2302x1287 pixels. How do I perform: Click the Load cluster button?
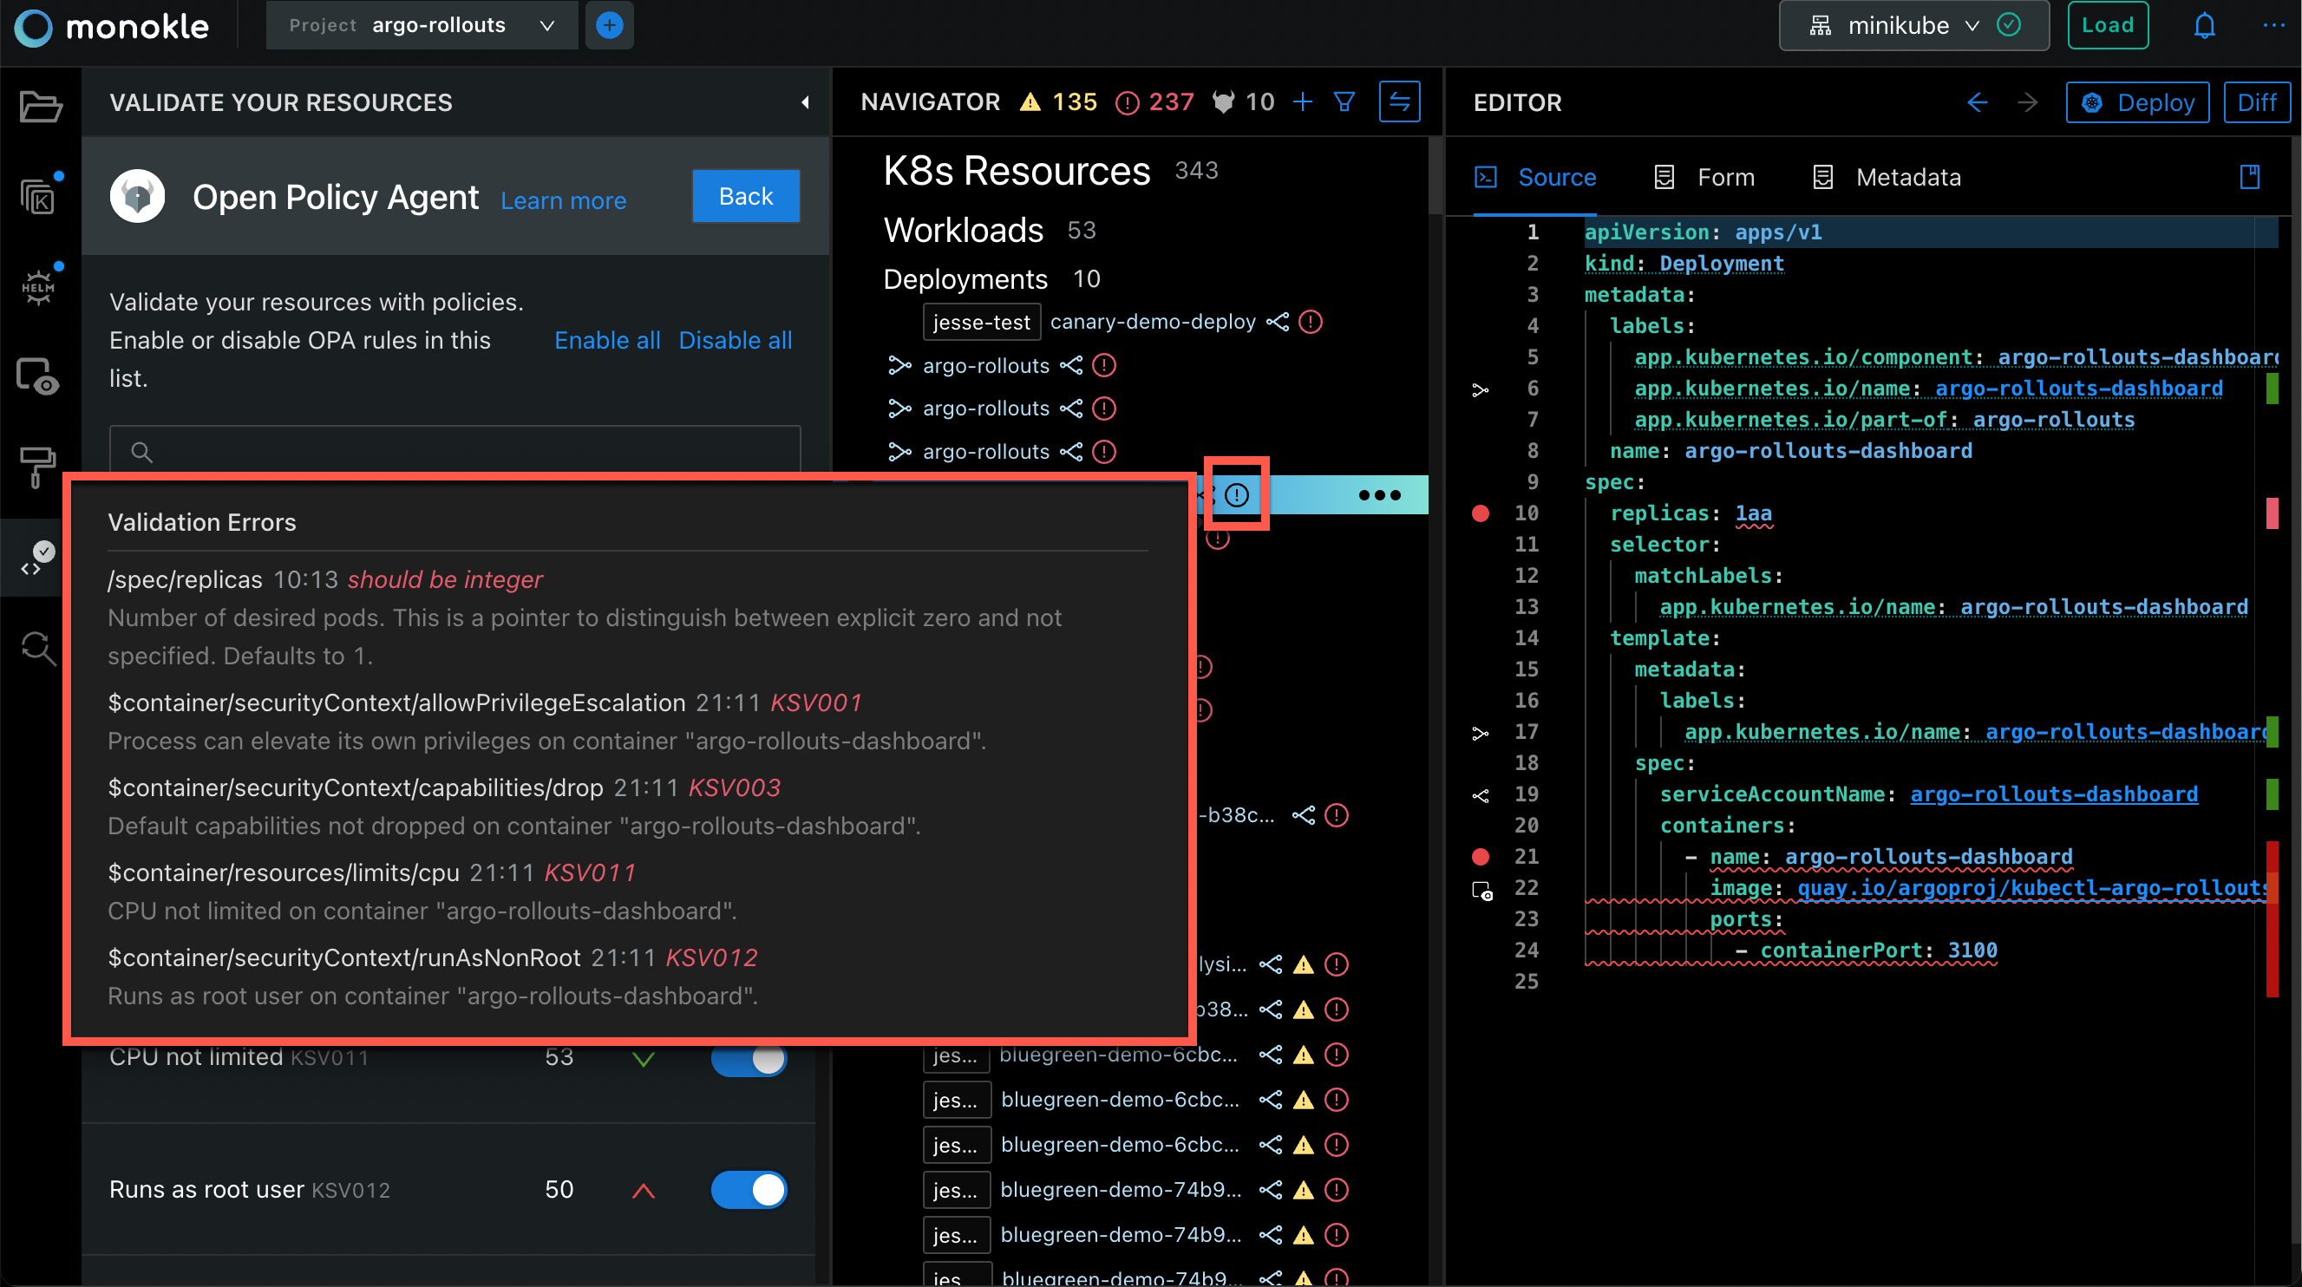(x=2107, y=25)
